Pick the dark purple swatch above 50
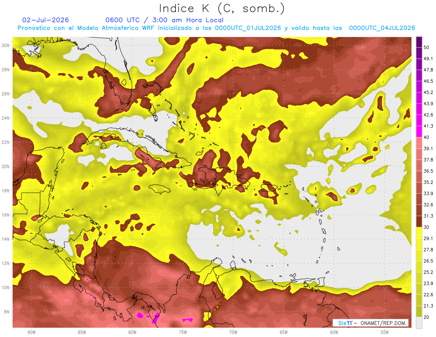Image resolution: width=436 pixels, height=337 pixels. click(x=419, y=42)
